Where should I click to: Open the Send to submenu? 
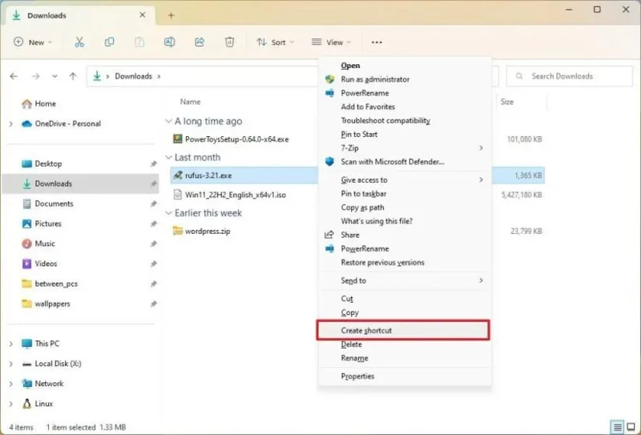pos(404,280)
